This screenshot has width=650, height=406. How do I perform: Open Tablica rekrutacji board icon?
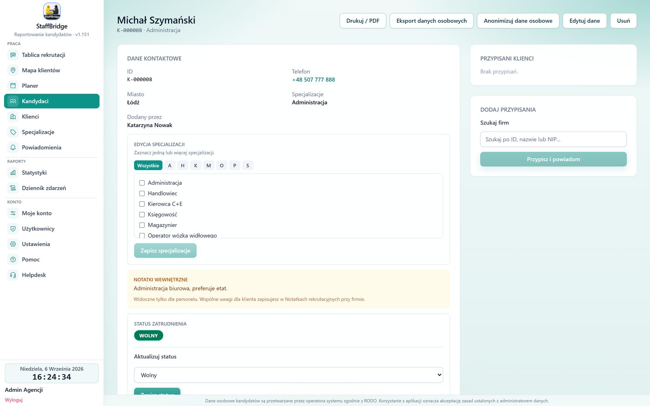pos(13,55)
